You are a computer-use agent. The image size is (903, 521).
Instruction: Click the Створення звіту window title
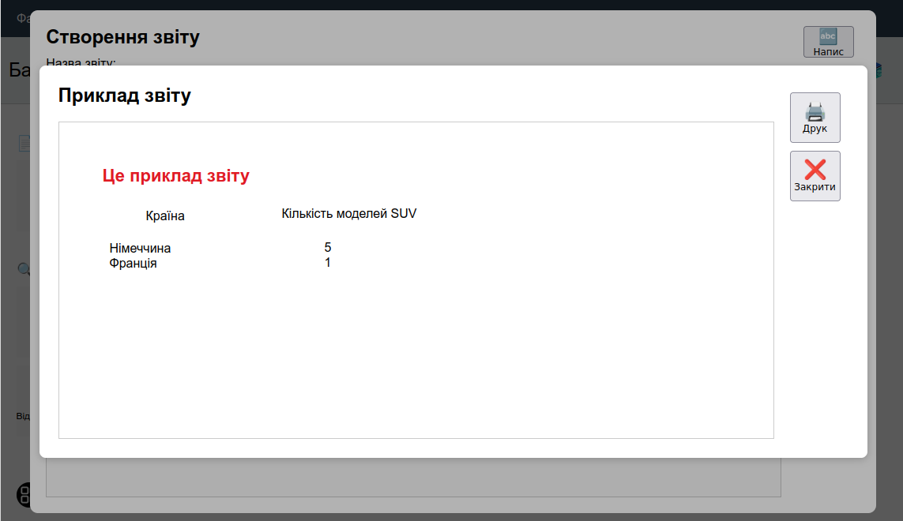point(122,37)
